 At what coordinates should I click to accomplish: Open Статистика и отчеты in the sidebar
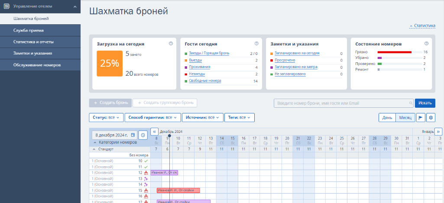pos(33,42)
